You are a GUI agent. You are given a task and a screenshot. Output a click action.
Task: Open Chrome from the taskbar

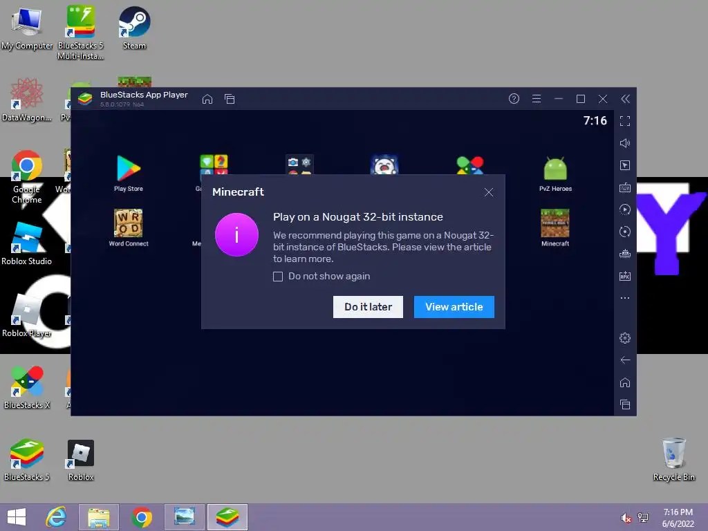coord(142,517)
